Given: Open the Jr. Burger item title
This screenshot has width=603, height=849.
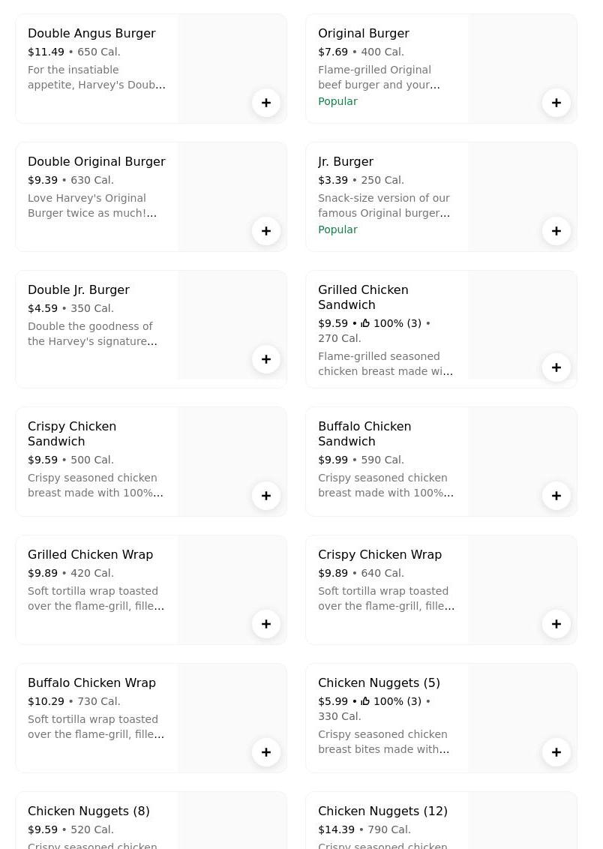Looking at the screenshot, I should [x=346, y=162].
